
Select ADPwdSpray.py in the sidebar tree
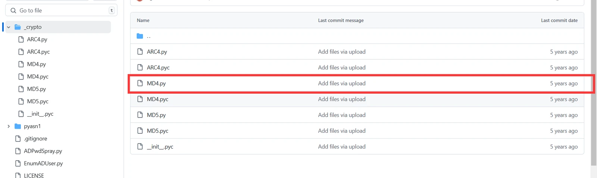(43, 151)
